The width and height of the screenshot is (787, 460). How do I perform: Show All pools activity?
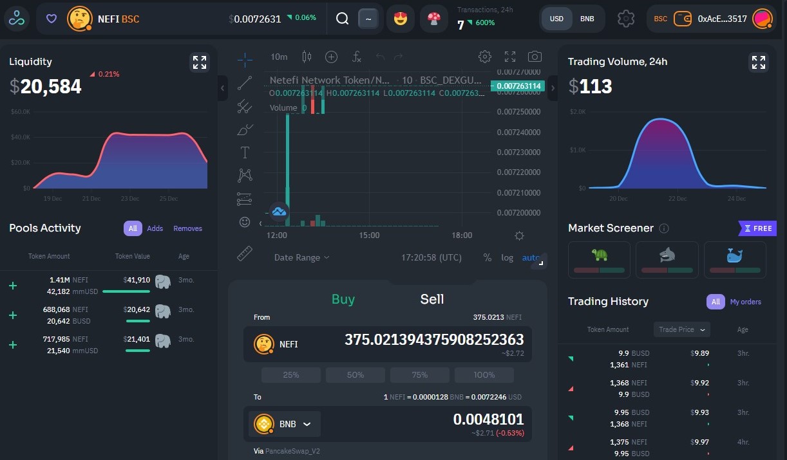pyautogui.click(x=133, y=228)
